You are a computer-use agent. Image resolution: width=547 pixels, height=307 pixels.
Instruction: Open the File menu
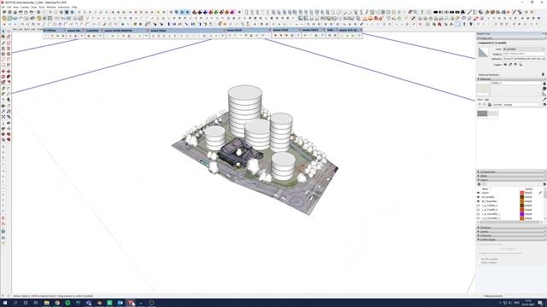(3, 7)
